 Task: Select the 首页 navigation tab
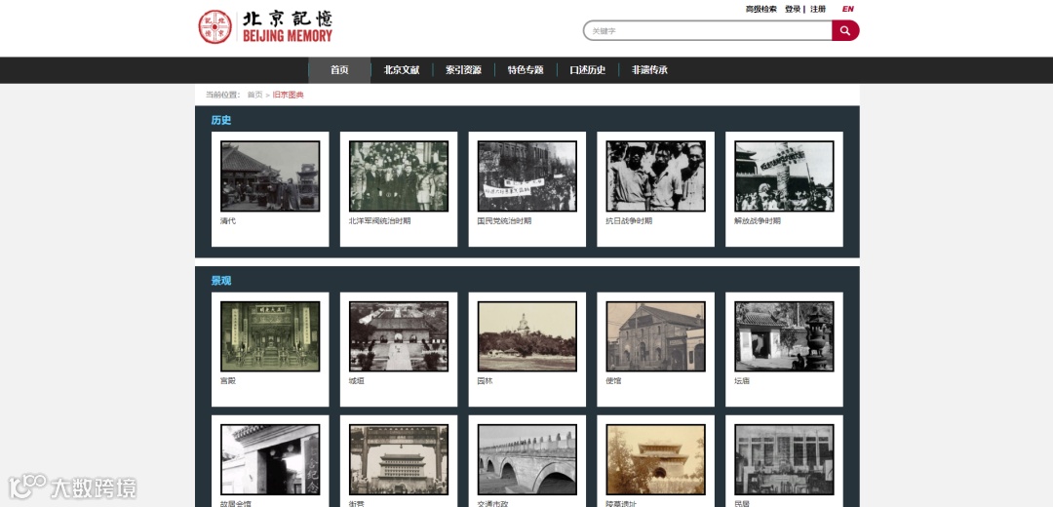pos(340,70)
